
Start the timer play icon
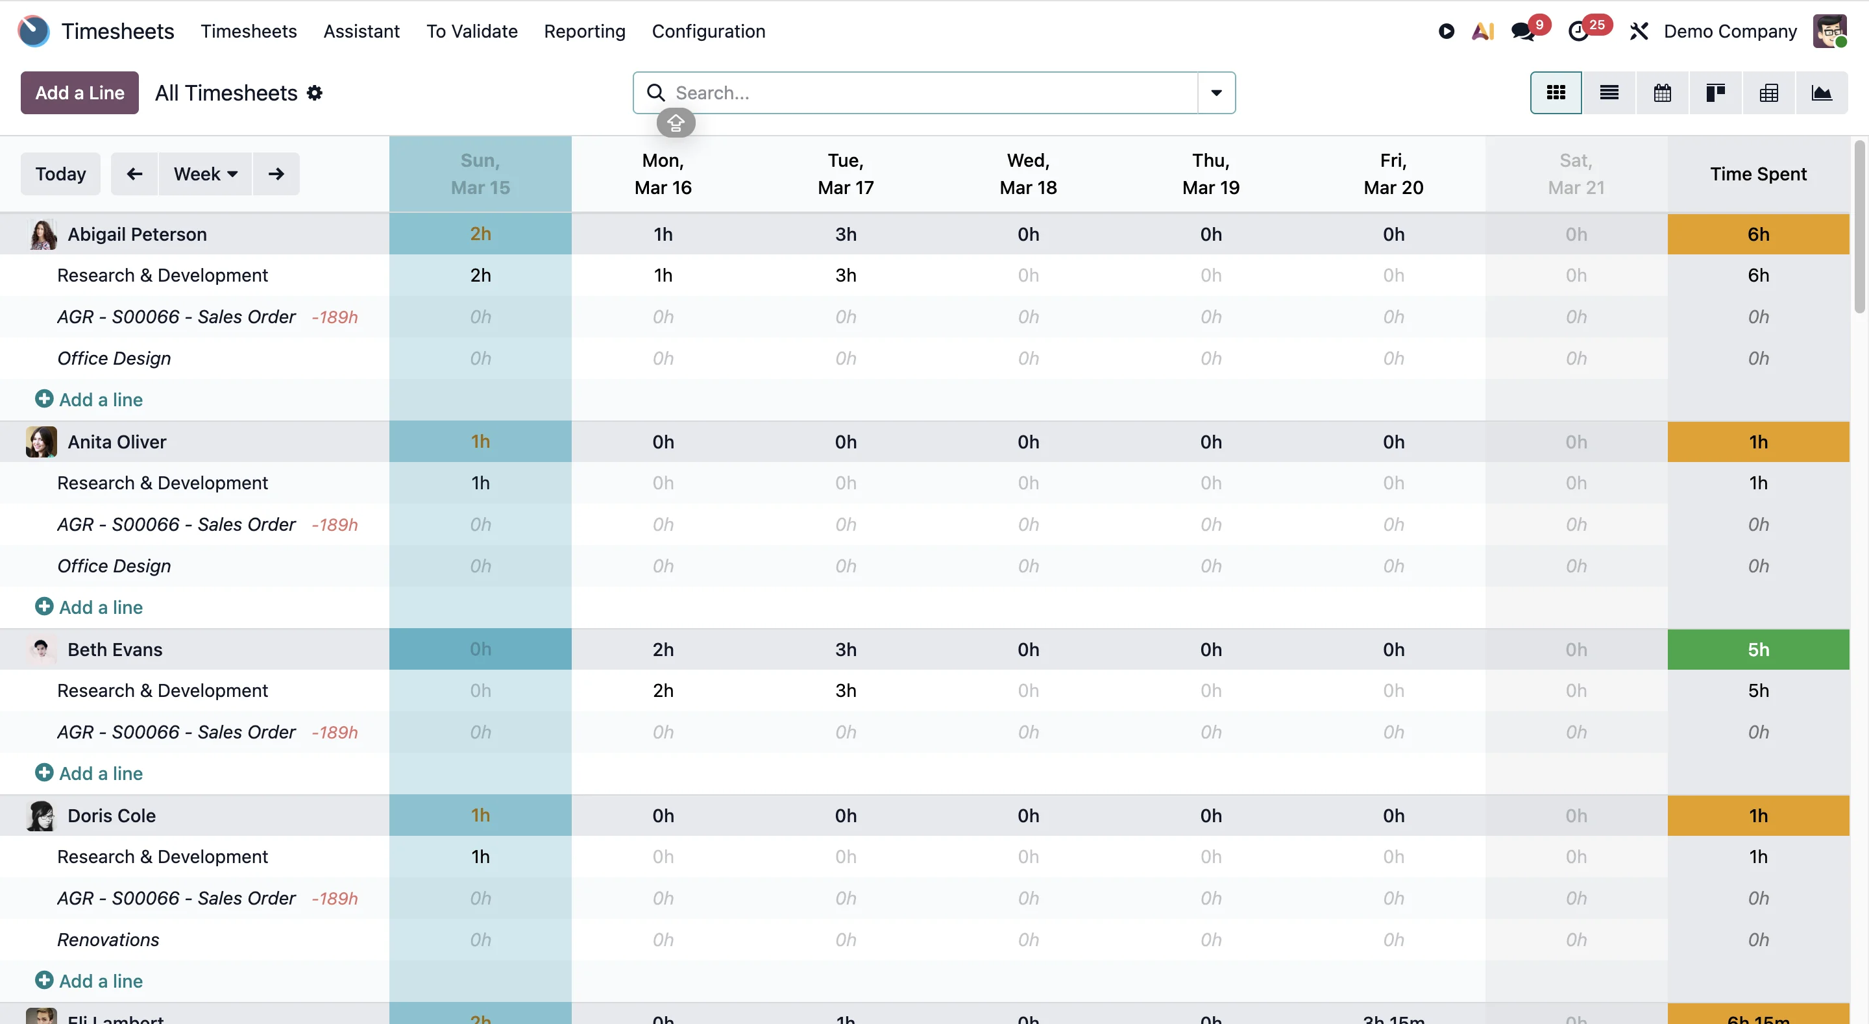1446,31
